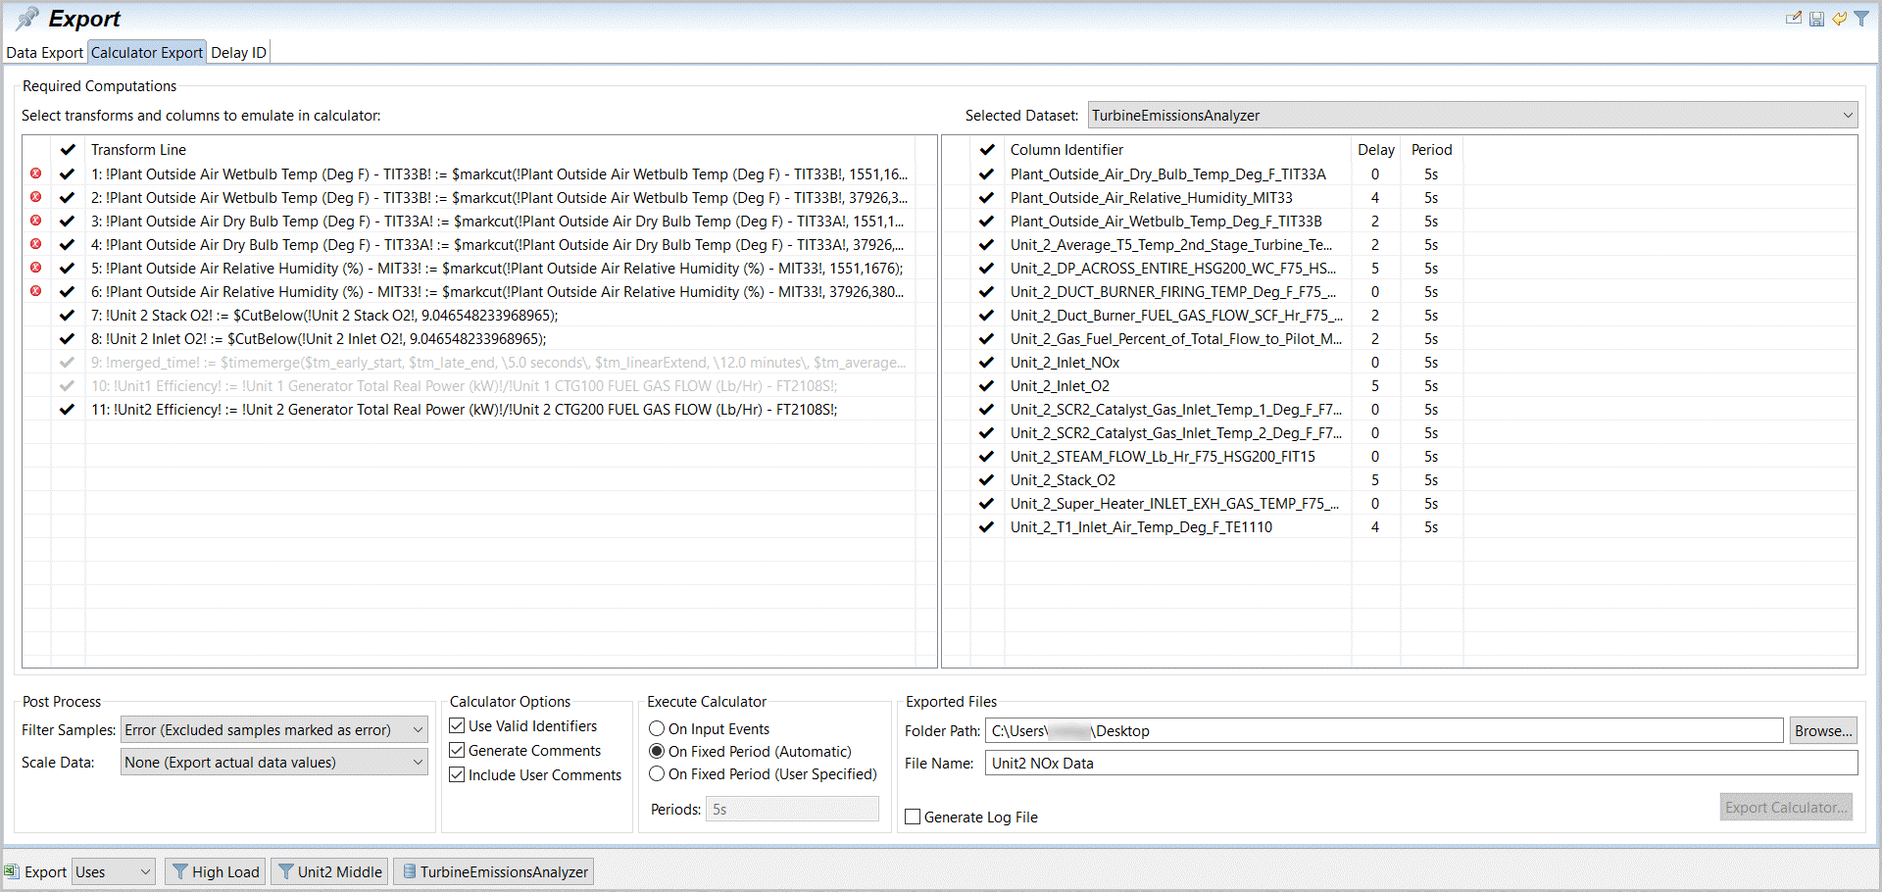Image resolution: width=1882 pixels, height=892 pixels.
Task: Click the Browse... button
Action: click(x=1822, y=731)
